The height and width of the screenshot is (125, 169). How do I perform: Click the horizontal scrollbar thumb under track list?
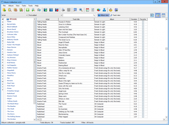[41, 119]
